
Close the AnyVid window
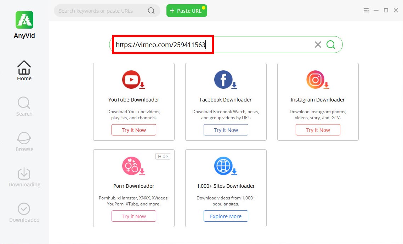pyautogui.click(x=396, y=10)
